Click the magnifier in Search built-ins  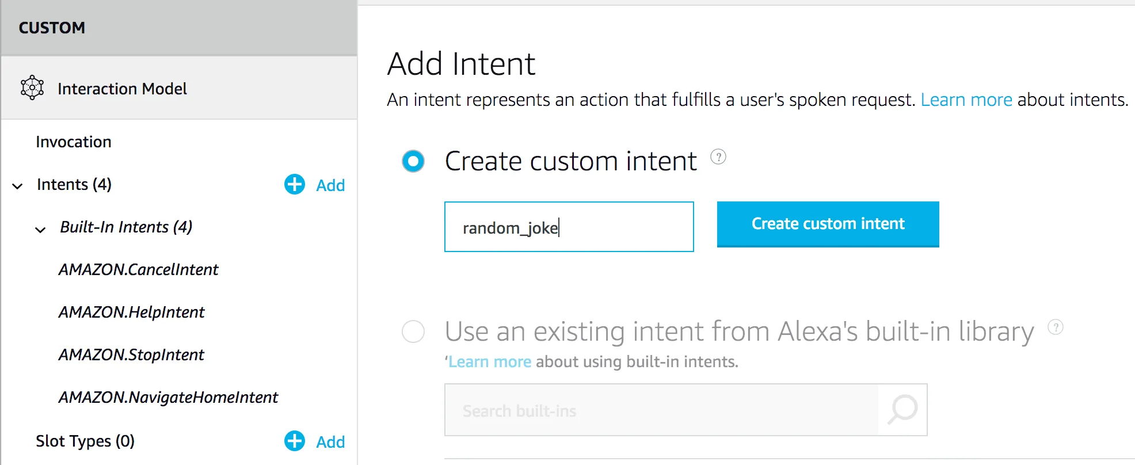tap(902, 410)
